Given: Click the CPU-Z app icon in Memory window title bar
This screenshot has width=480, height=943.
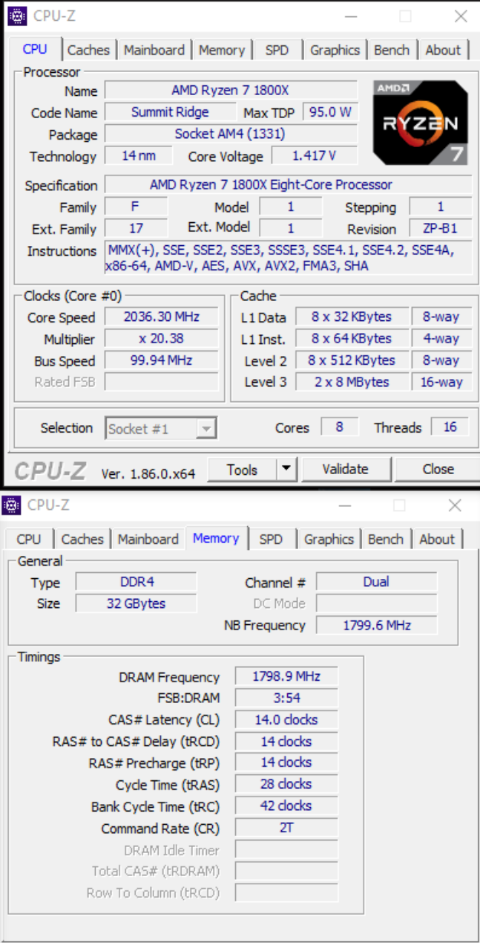Looking at the screenshot, I should click(11, 505).
